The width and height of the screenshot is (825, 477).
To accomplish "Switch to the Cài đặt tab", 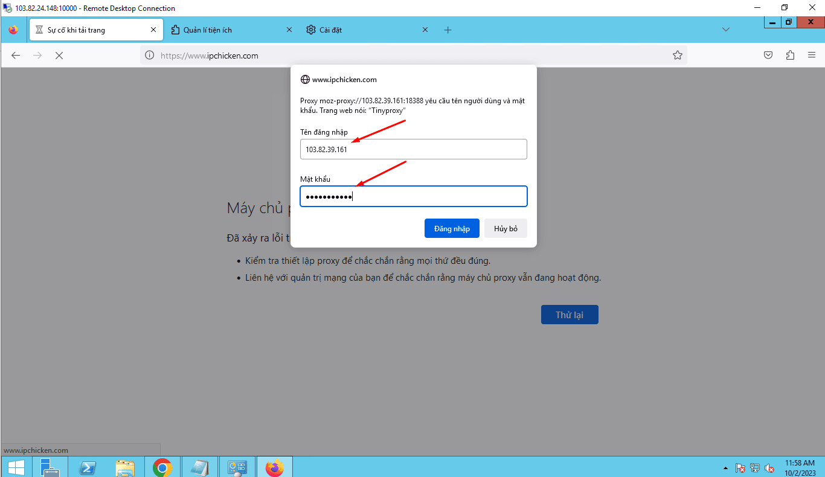I will point(367,30).
